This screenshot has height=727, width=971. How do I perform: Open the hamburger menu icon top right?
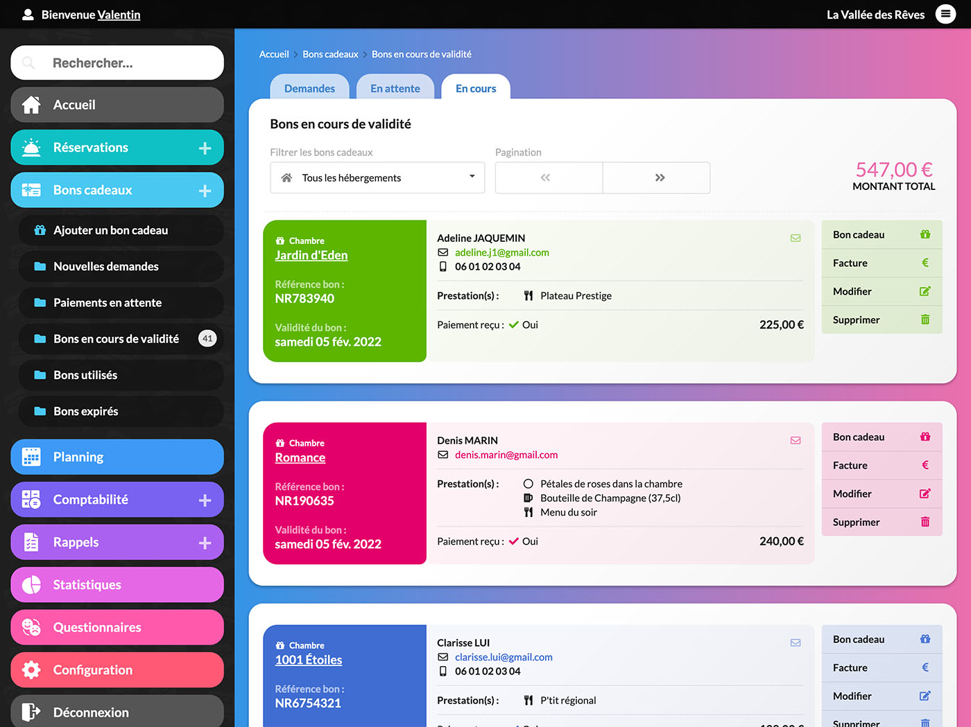pyautogui.click(x=945, y=14)
